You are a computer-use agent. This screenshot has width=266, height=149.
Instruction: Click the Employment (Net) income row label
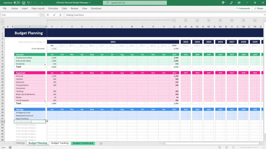pyautogui.click(x=24, y=58)
